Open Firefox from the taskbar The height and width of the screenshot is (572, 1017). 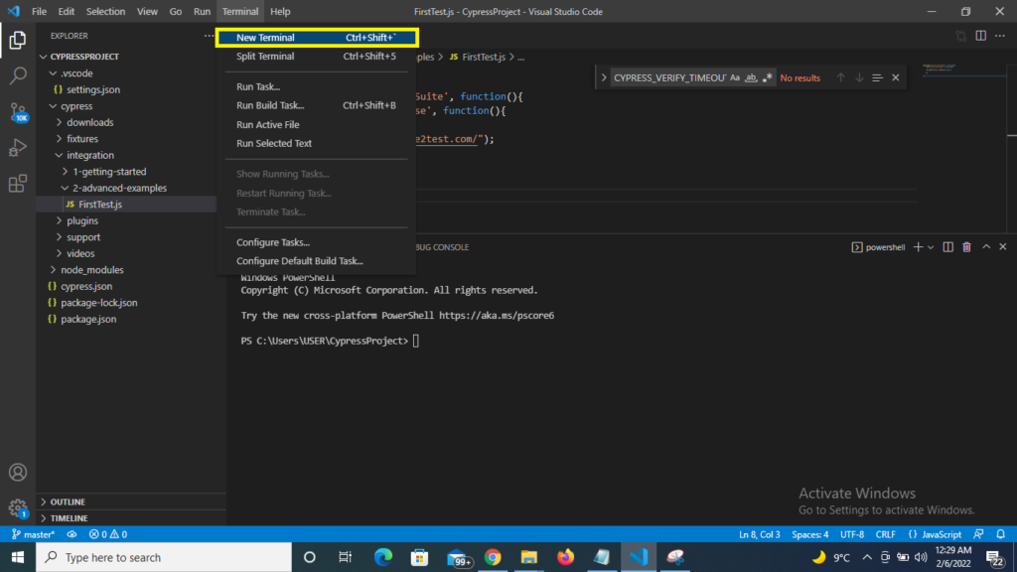tap(565, 557)
